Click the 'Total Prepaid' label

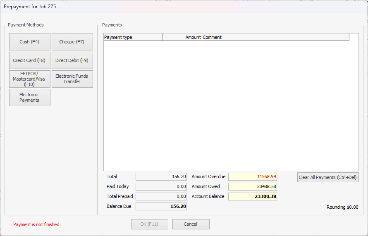coord(119,196)
